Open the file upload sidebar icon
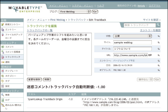Screen dimensions: 168x112 point(2,35)
